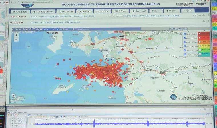Toggle the M27 MS7.9 magnitude checkbox
Viewport: 217px width, 128px height.
pyautogui.click(x=185, y=55)
